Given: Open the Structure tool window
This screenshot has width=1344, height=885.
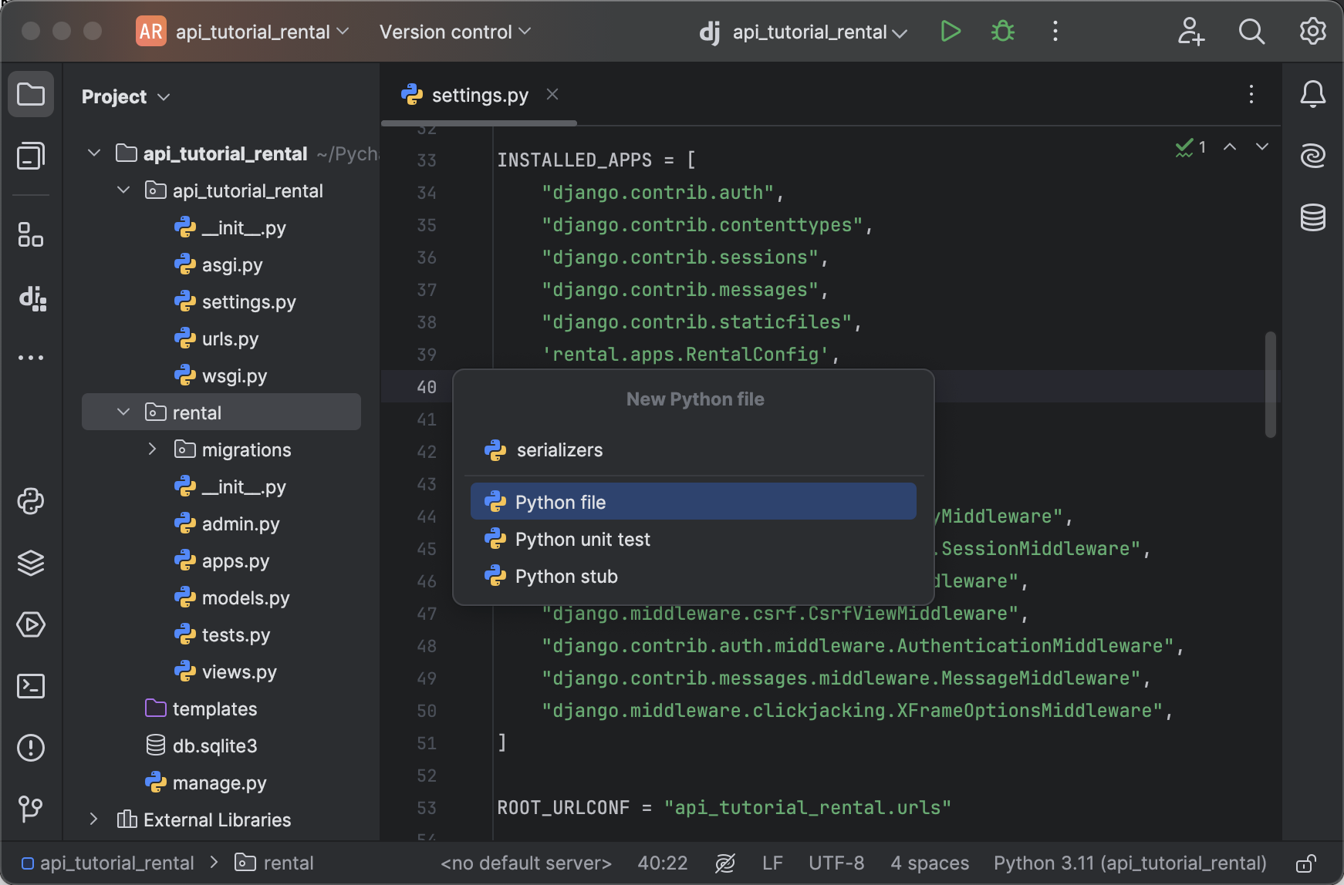Looking at the screenshot, I should coord(32,235).
